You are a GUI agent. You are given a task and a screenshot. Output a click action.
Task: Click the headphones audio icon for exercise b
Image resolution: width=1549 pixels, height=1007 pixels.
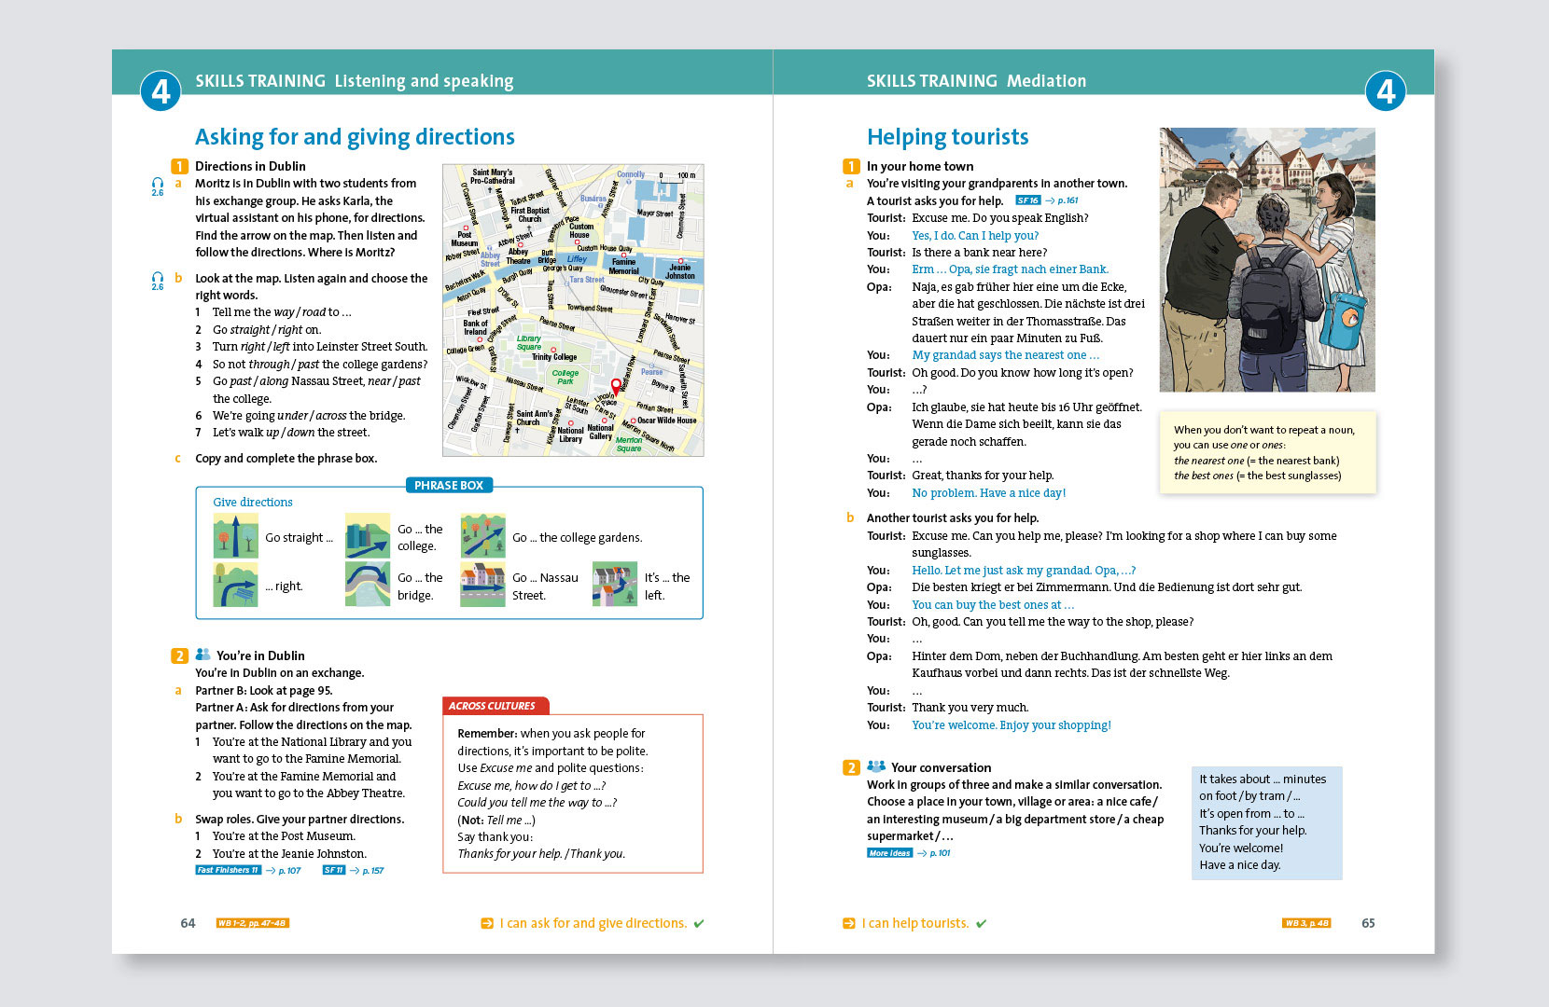158,280
